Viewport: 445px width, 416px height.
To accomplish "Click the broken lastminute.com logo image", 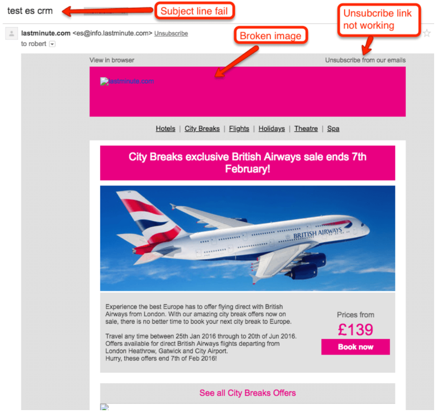I will [x=127, y=81].
